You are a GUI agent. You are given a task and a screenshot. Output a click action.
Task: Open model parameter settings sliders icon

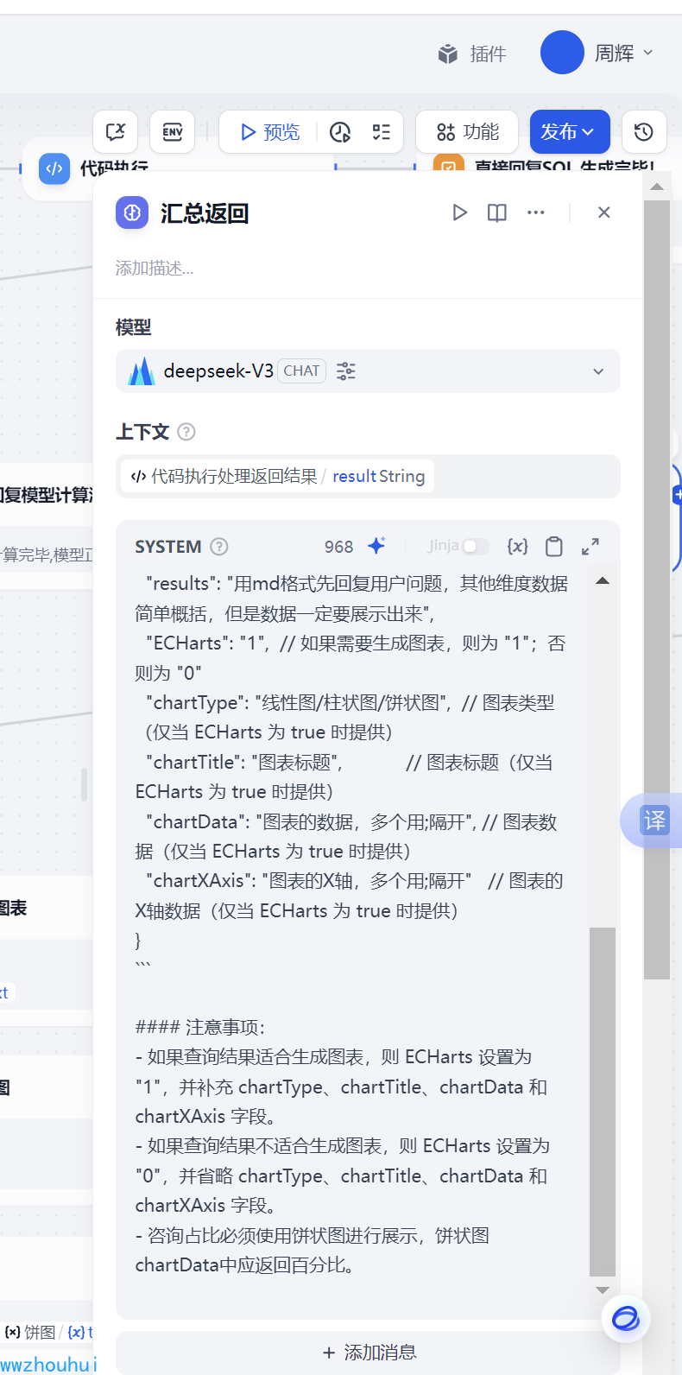346,371
